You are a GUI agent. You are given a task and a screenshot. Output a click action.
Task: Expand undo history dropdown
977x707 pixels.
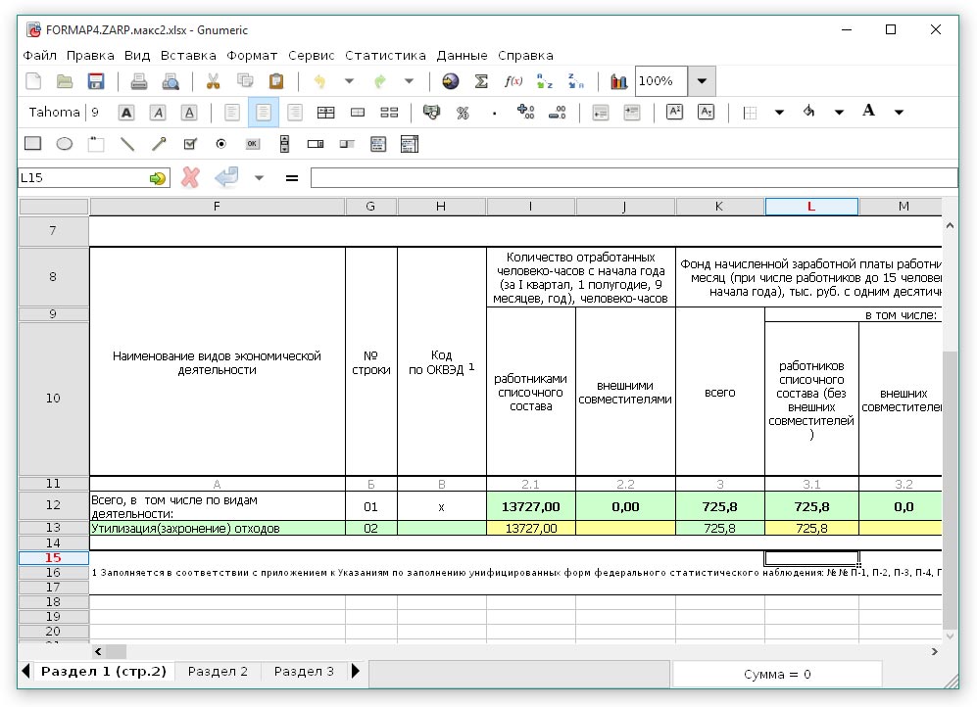(349, 81)
